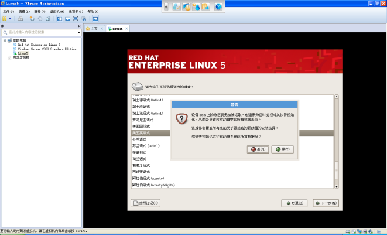Click the 发行注记 release notes button
The height and width of the screenshot is (235, 387).
145,203
